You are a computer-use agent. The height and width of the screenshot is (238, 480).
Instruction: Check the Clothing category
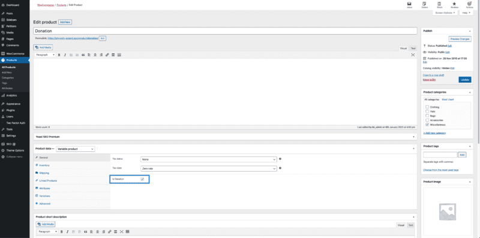click(x=427, y=107)
